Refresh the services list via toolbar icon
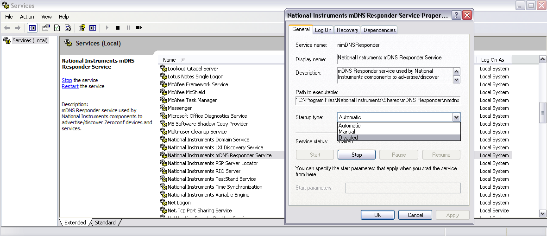The image size is (547, 236). tap(57, 27)
